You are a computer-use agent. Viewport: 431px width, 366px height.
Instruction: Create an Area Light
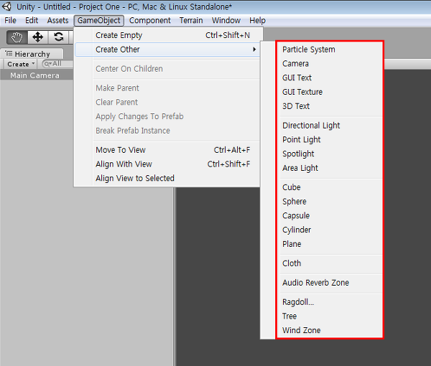point(329,168)
